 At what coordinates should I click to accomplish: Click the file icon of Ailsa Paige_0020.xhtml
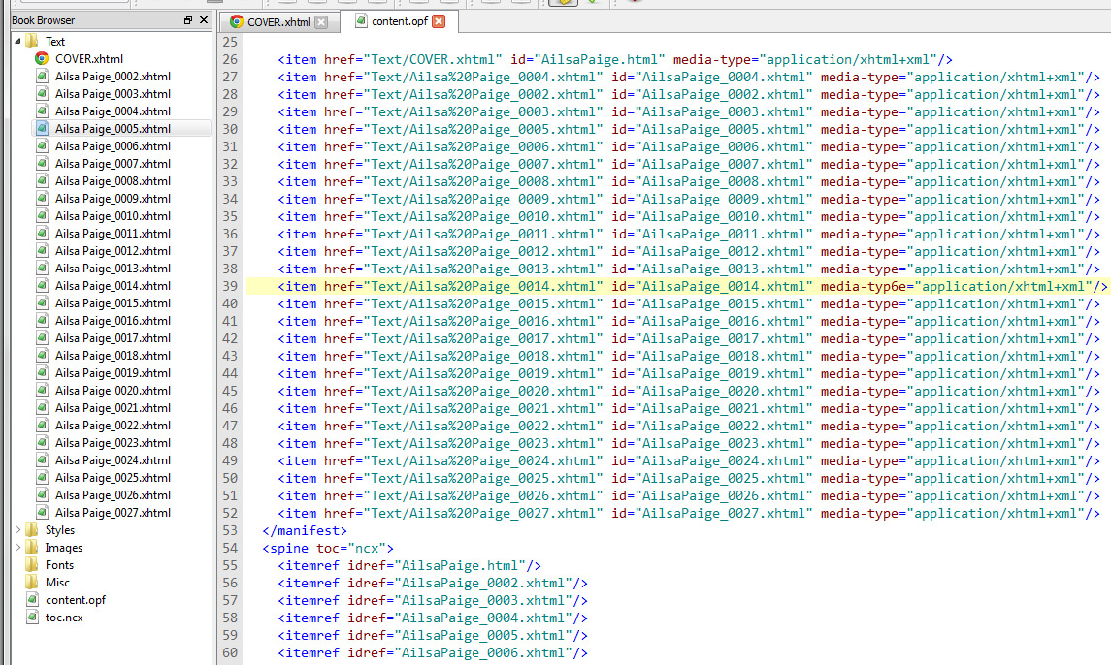pos(42,391)
